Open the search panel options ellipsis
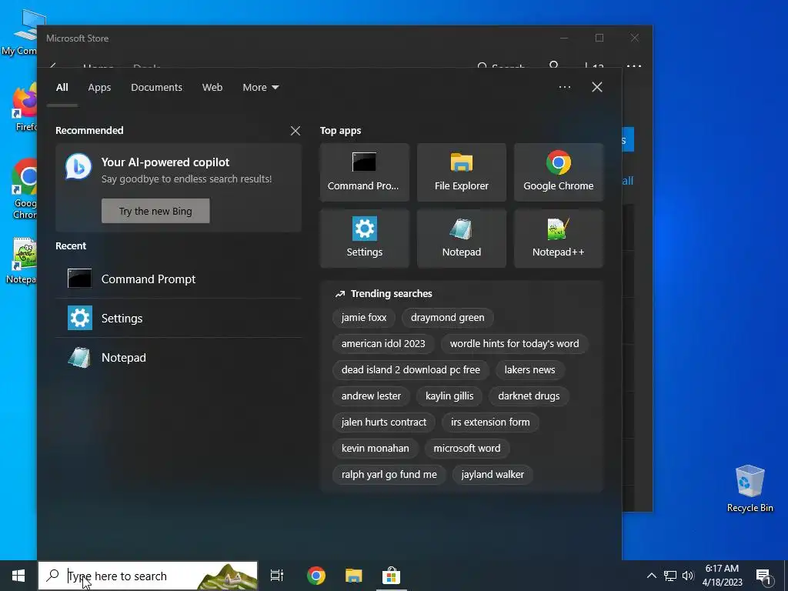The image size is (788, 591). click(564, 87)
